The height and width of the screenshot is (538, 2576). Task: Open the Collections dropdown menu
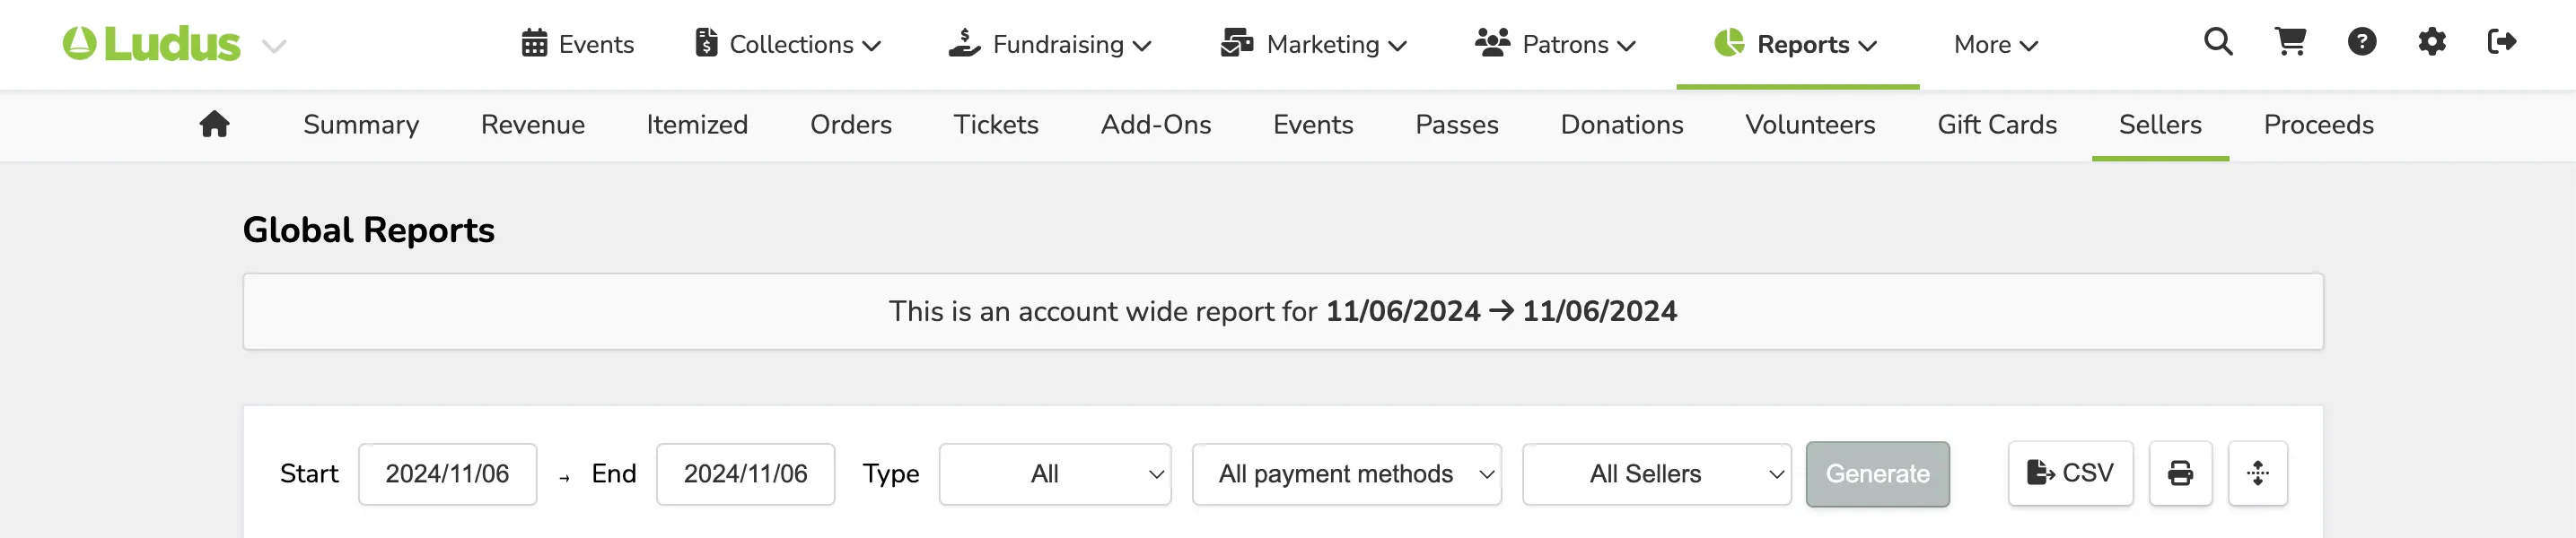point(788,44)
